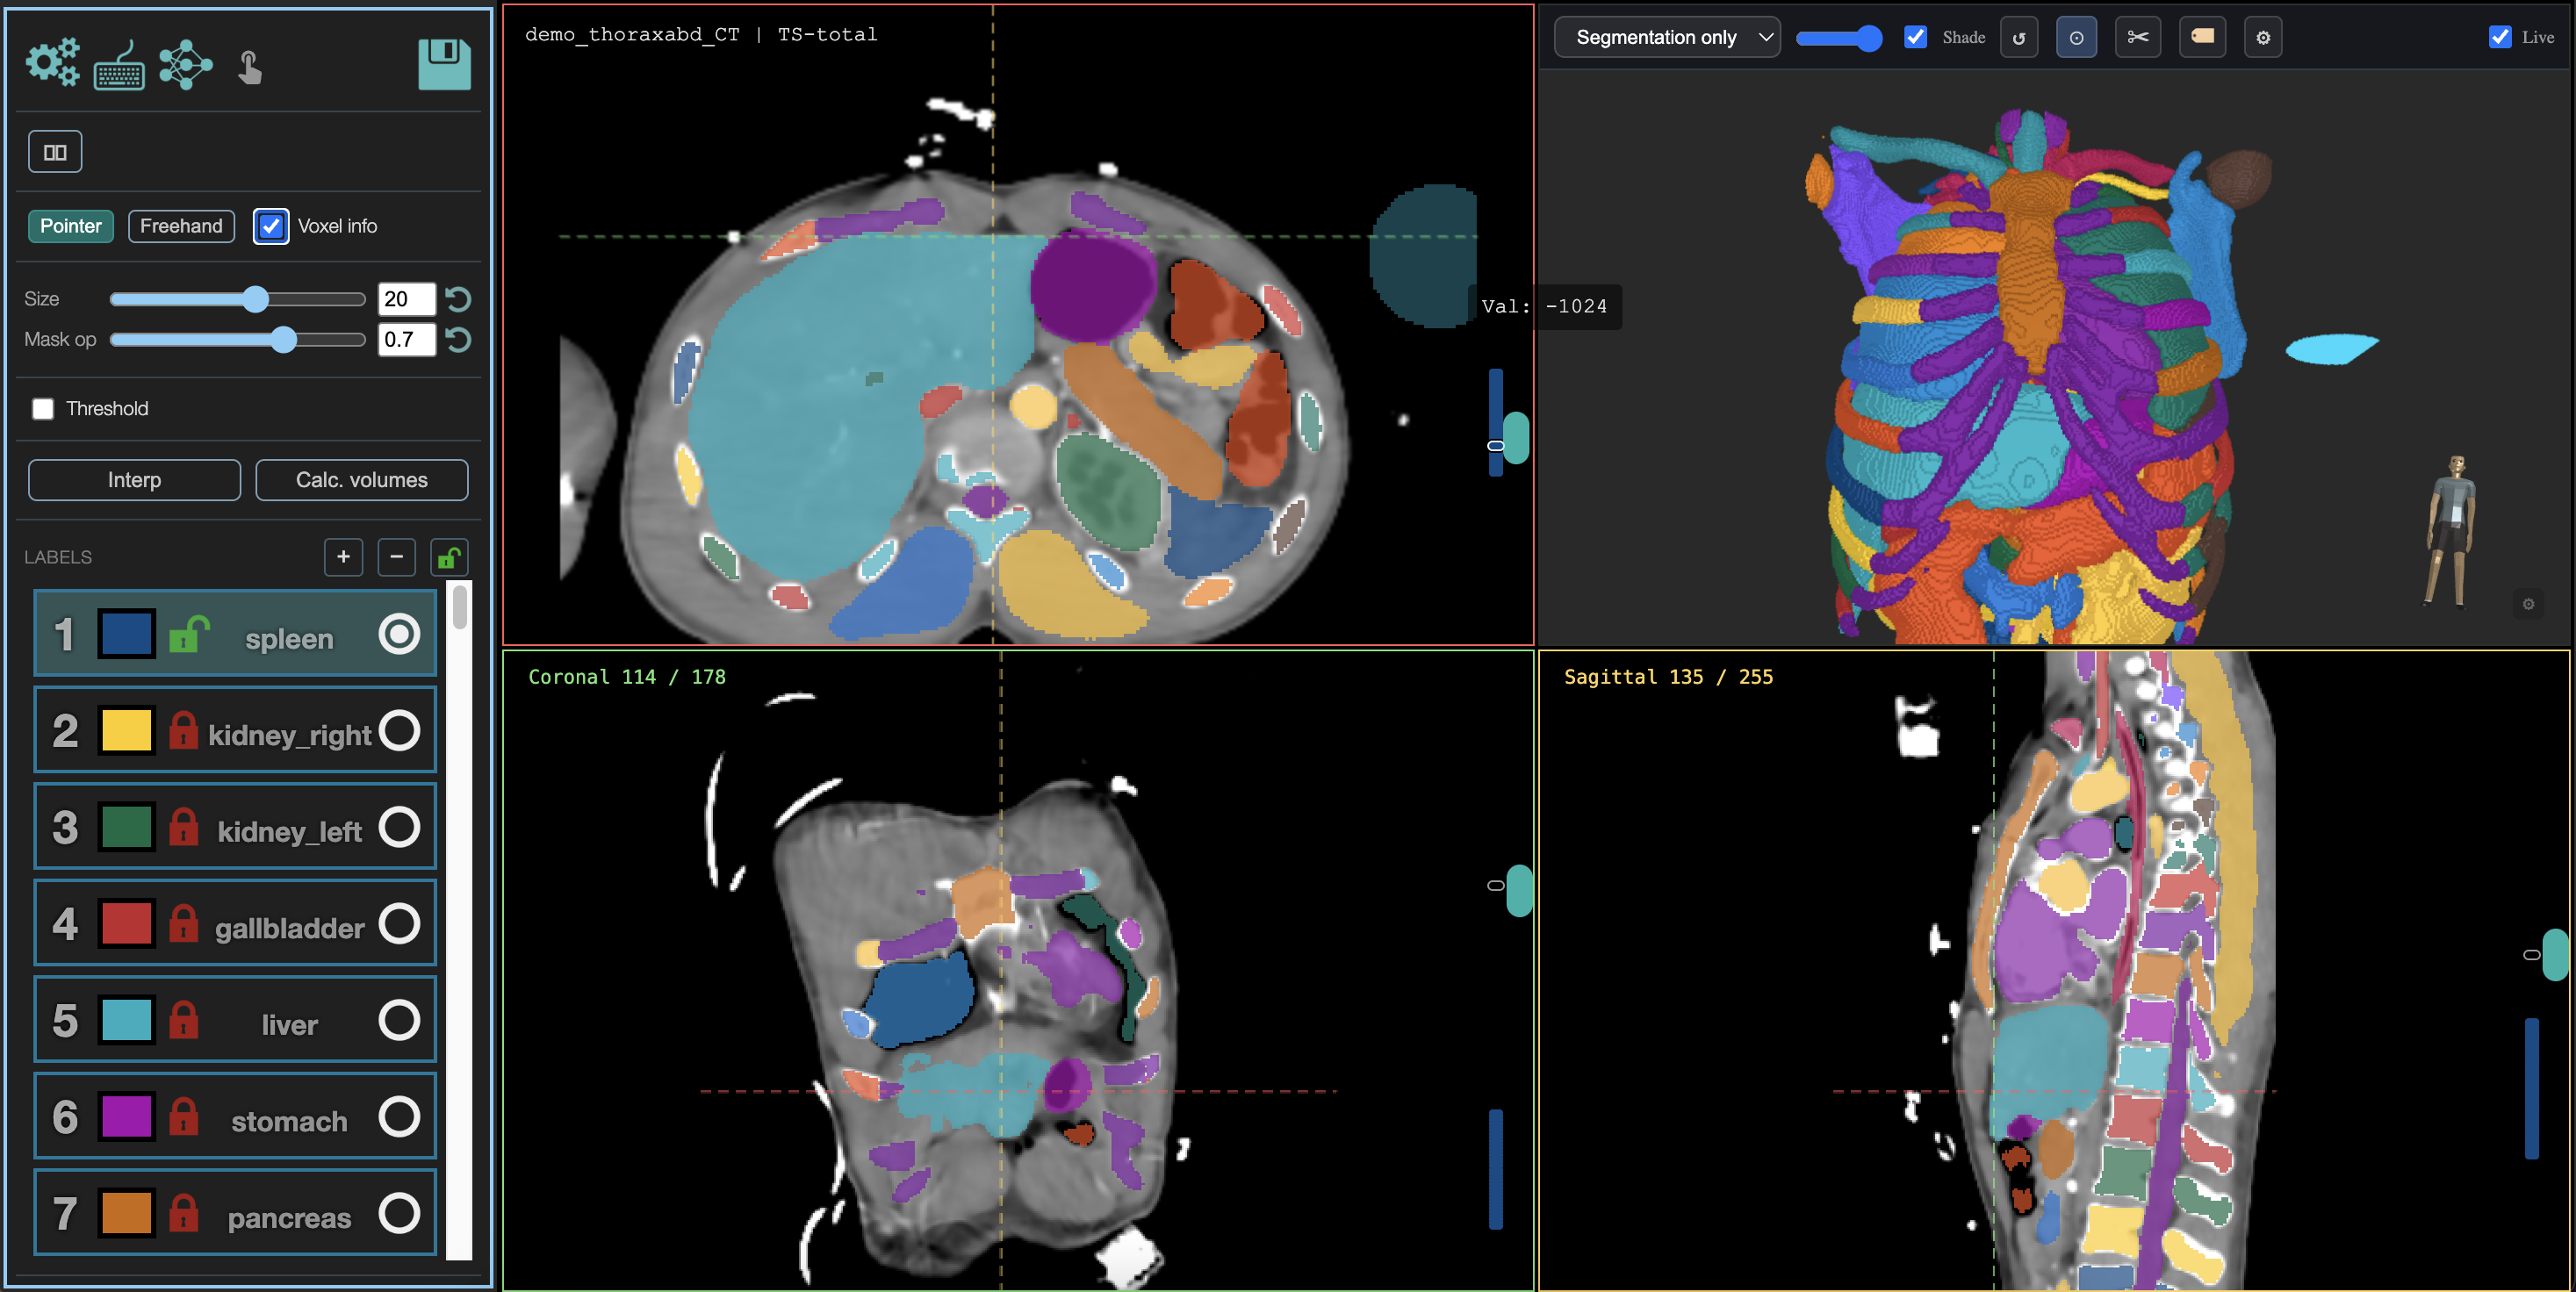This screenshot has height=1292, width=2576.
Task: Open the 3D viewer settings gear
Action: [2263, 38]
